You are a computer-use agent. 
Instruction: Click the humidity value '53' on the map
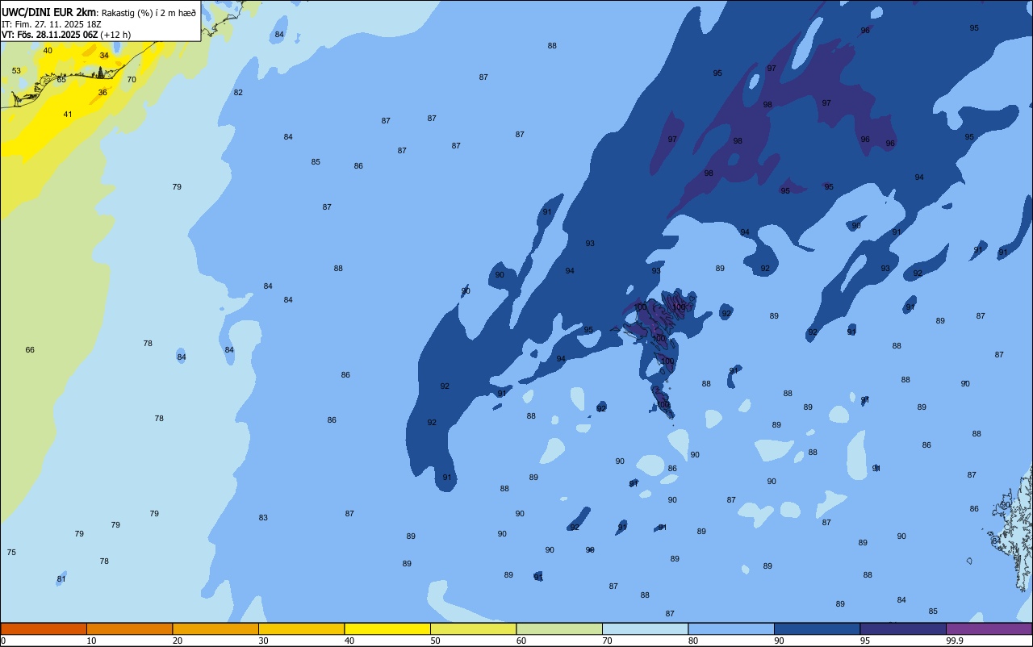tap(16, 71)
